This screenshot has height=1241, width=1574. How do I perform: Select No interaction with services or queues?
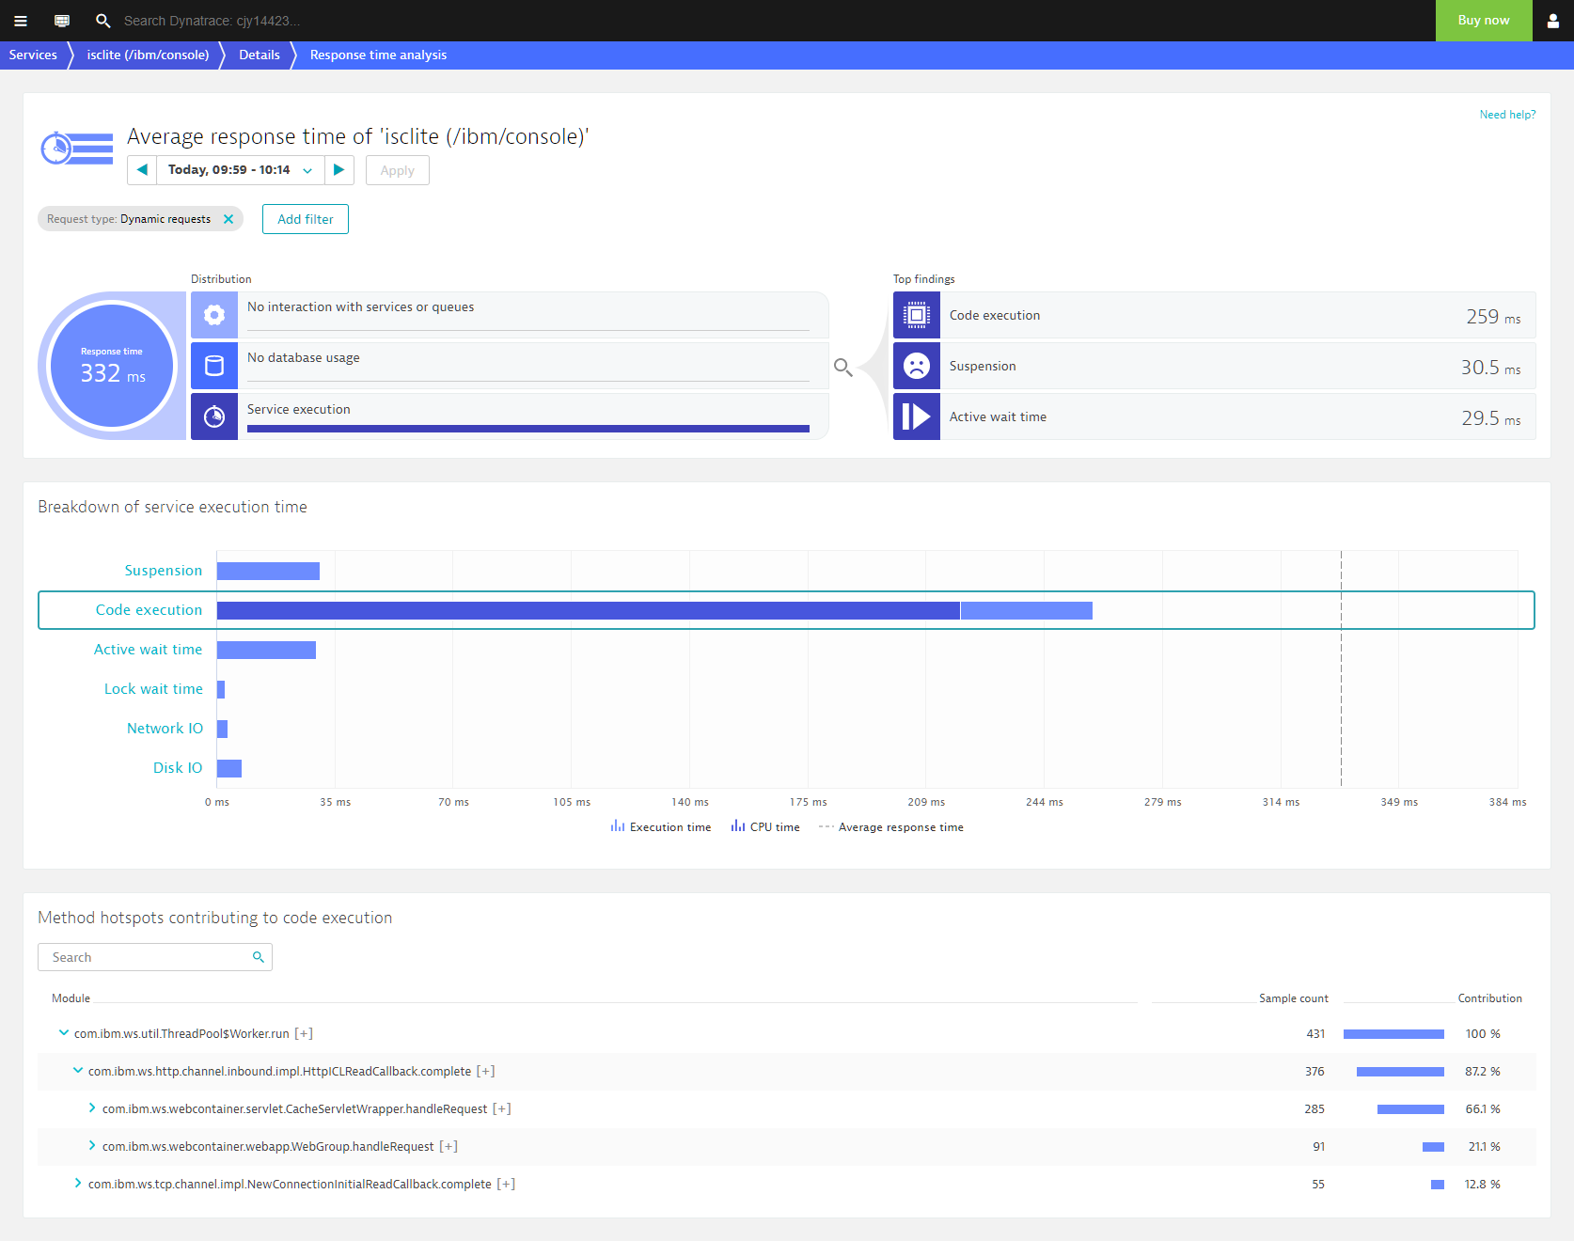click(x=510, y=315)
